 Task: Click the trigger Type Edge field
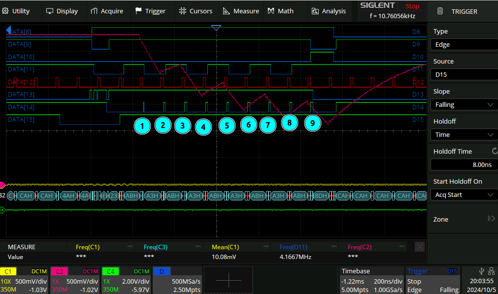tap(463, 44)
